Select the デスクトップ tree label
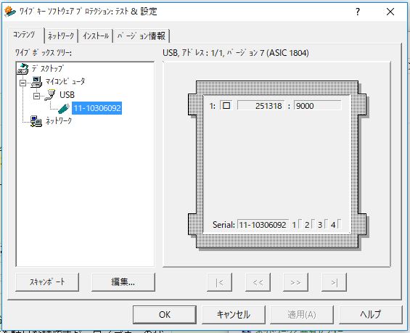The width and height of the screenshot is (410, 333). coord(47,68)
